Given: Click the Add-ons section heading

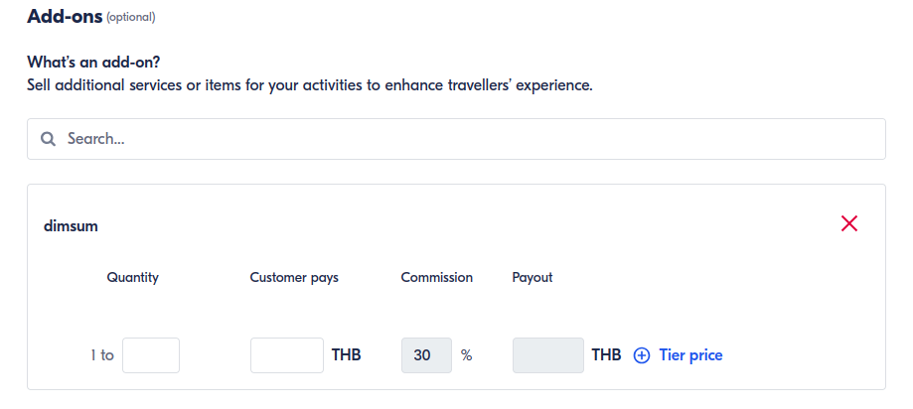Looking at the screenshot, I should point(65,16).
